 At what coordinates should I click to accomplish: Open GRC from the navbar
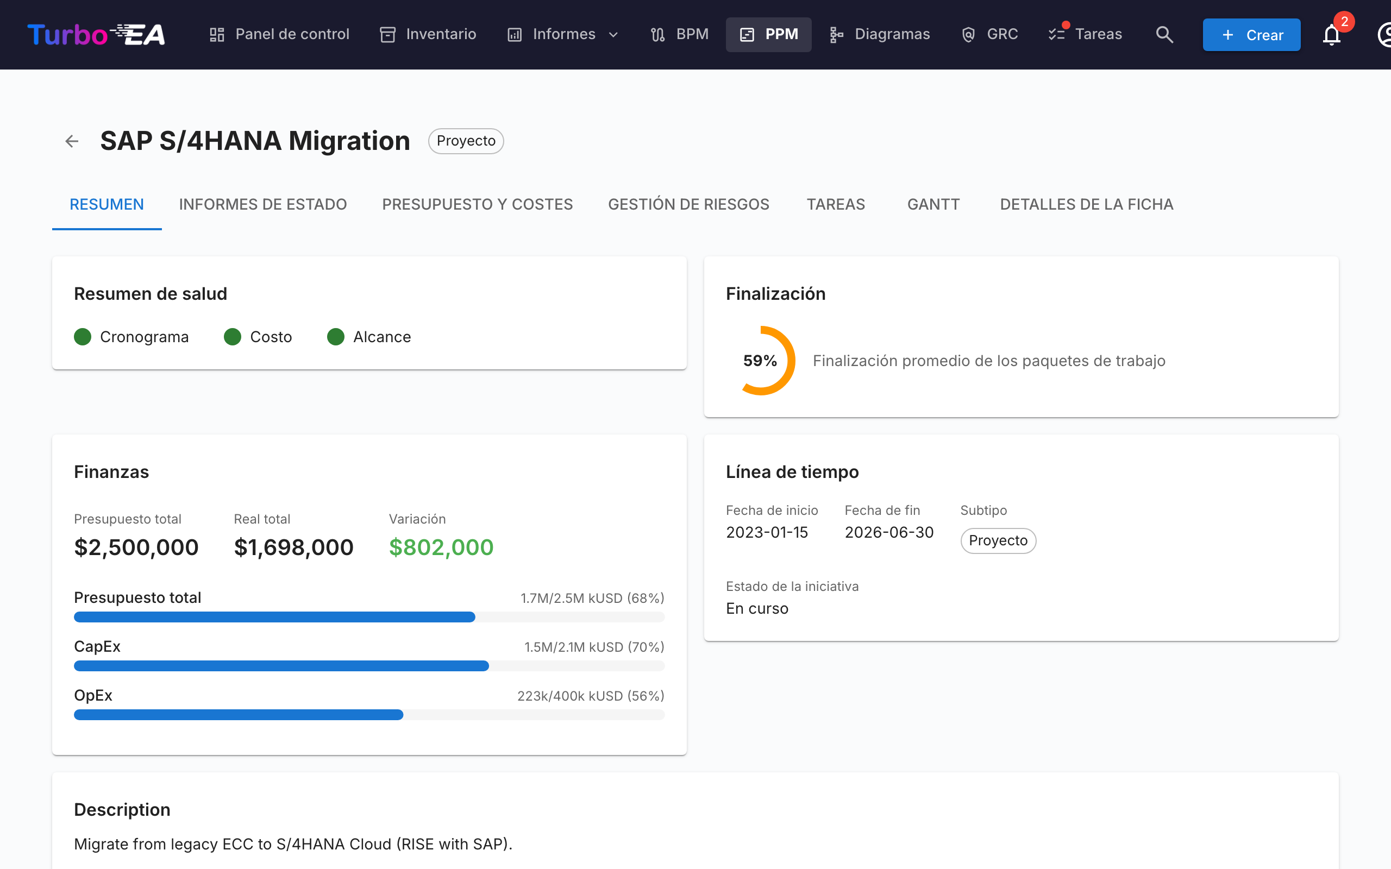pyautogui.click(x=989, y=34)
